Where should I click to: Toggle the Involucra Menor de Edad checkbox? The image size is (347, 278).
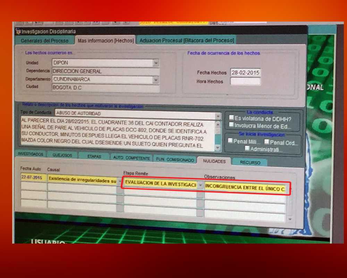point(231,124)
